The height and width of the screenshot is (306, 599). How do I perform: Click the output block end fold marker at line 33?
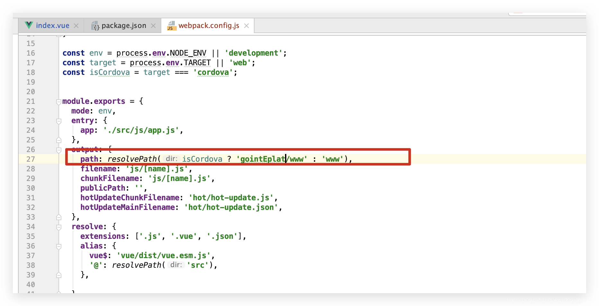[x=59, y=217]
